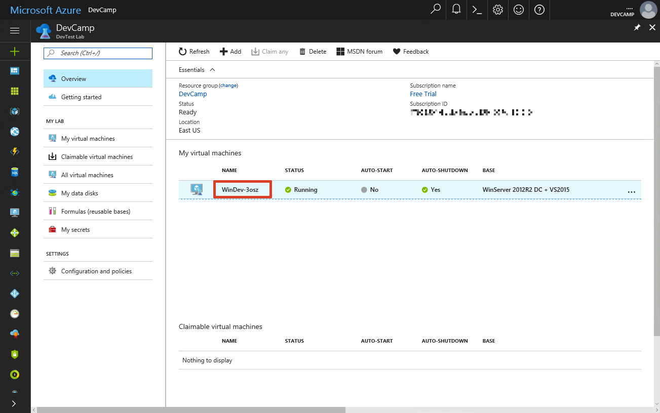Viewport: 660px width, 413px height.
Task: Open the notifications bell icon
Action: tap(456, 10)
